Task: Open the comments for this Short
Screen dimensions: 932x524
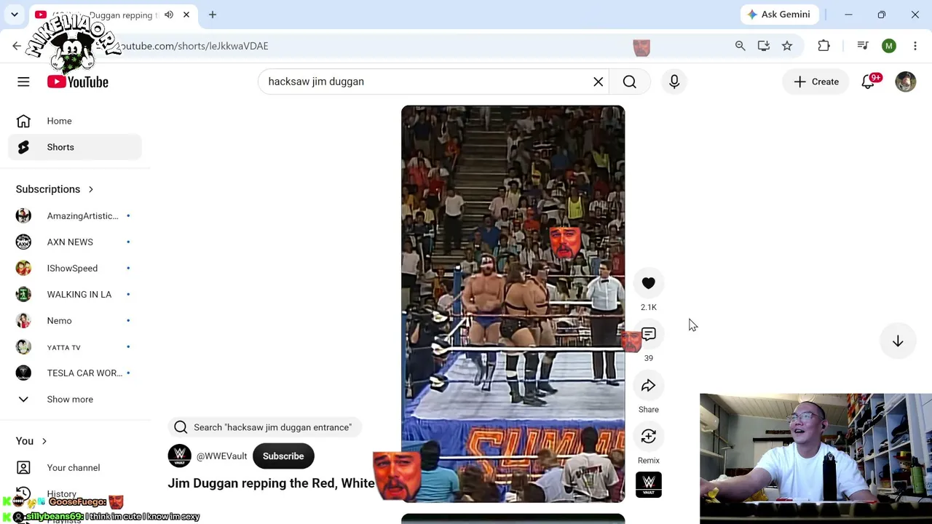Action: coord(649,334)
